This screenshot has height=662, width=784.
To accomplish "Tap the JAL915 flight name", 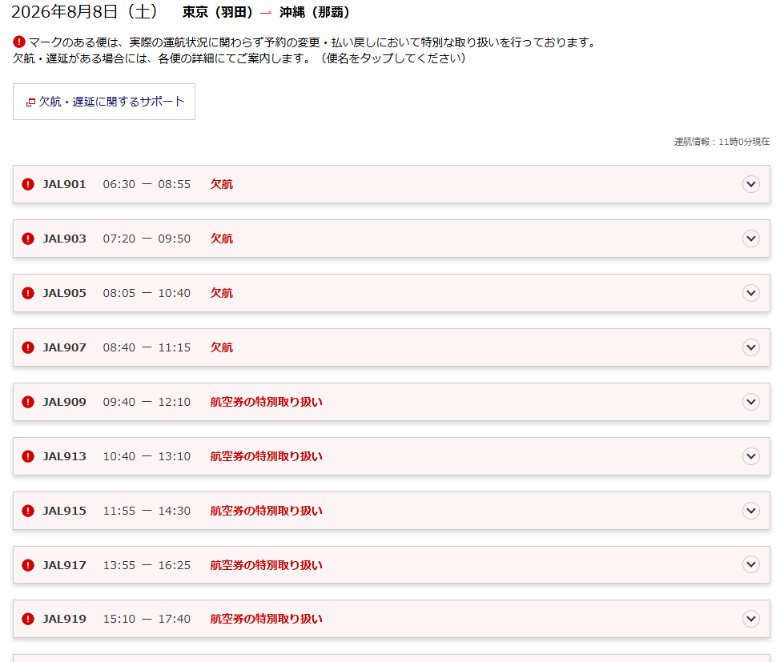I will pyautogui.click(x=64, y=512).
